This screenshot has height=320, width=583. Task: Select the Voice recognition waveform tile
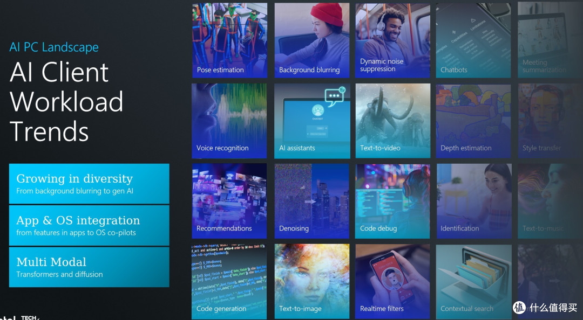(229, 120)
